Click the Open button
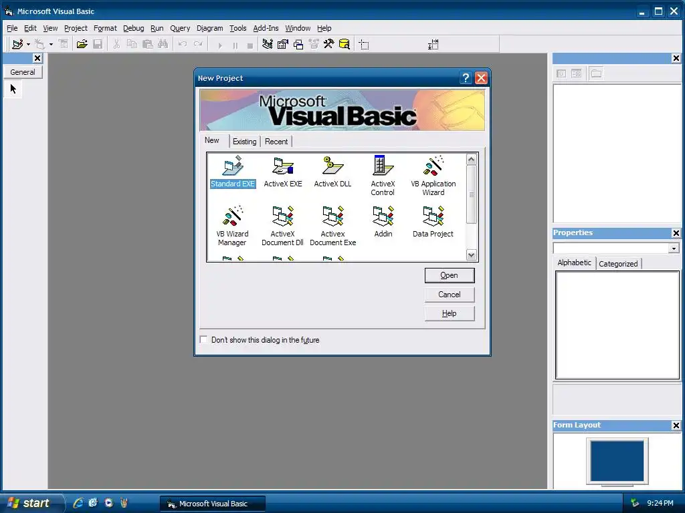685x513 pixels. (x=449, y=275)
